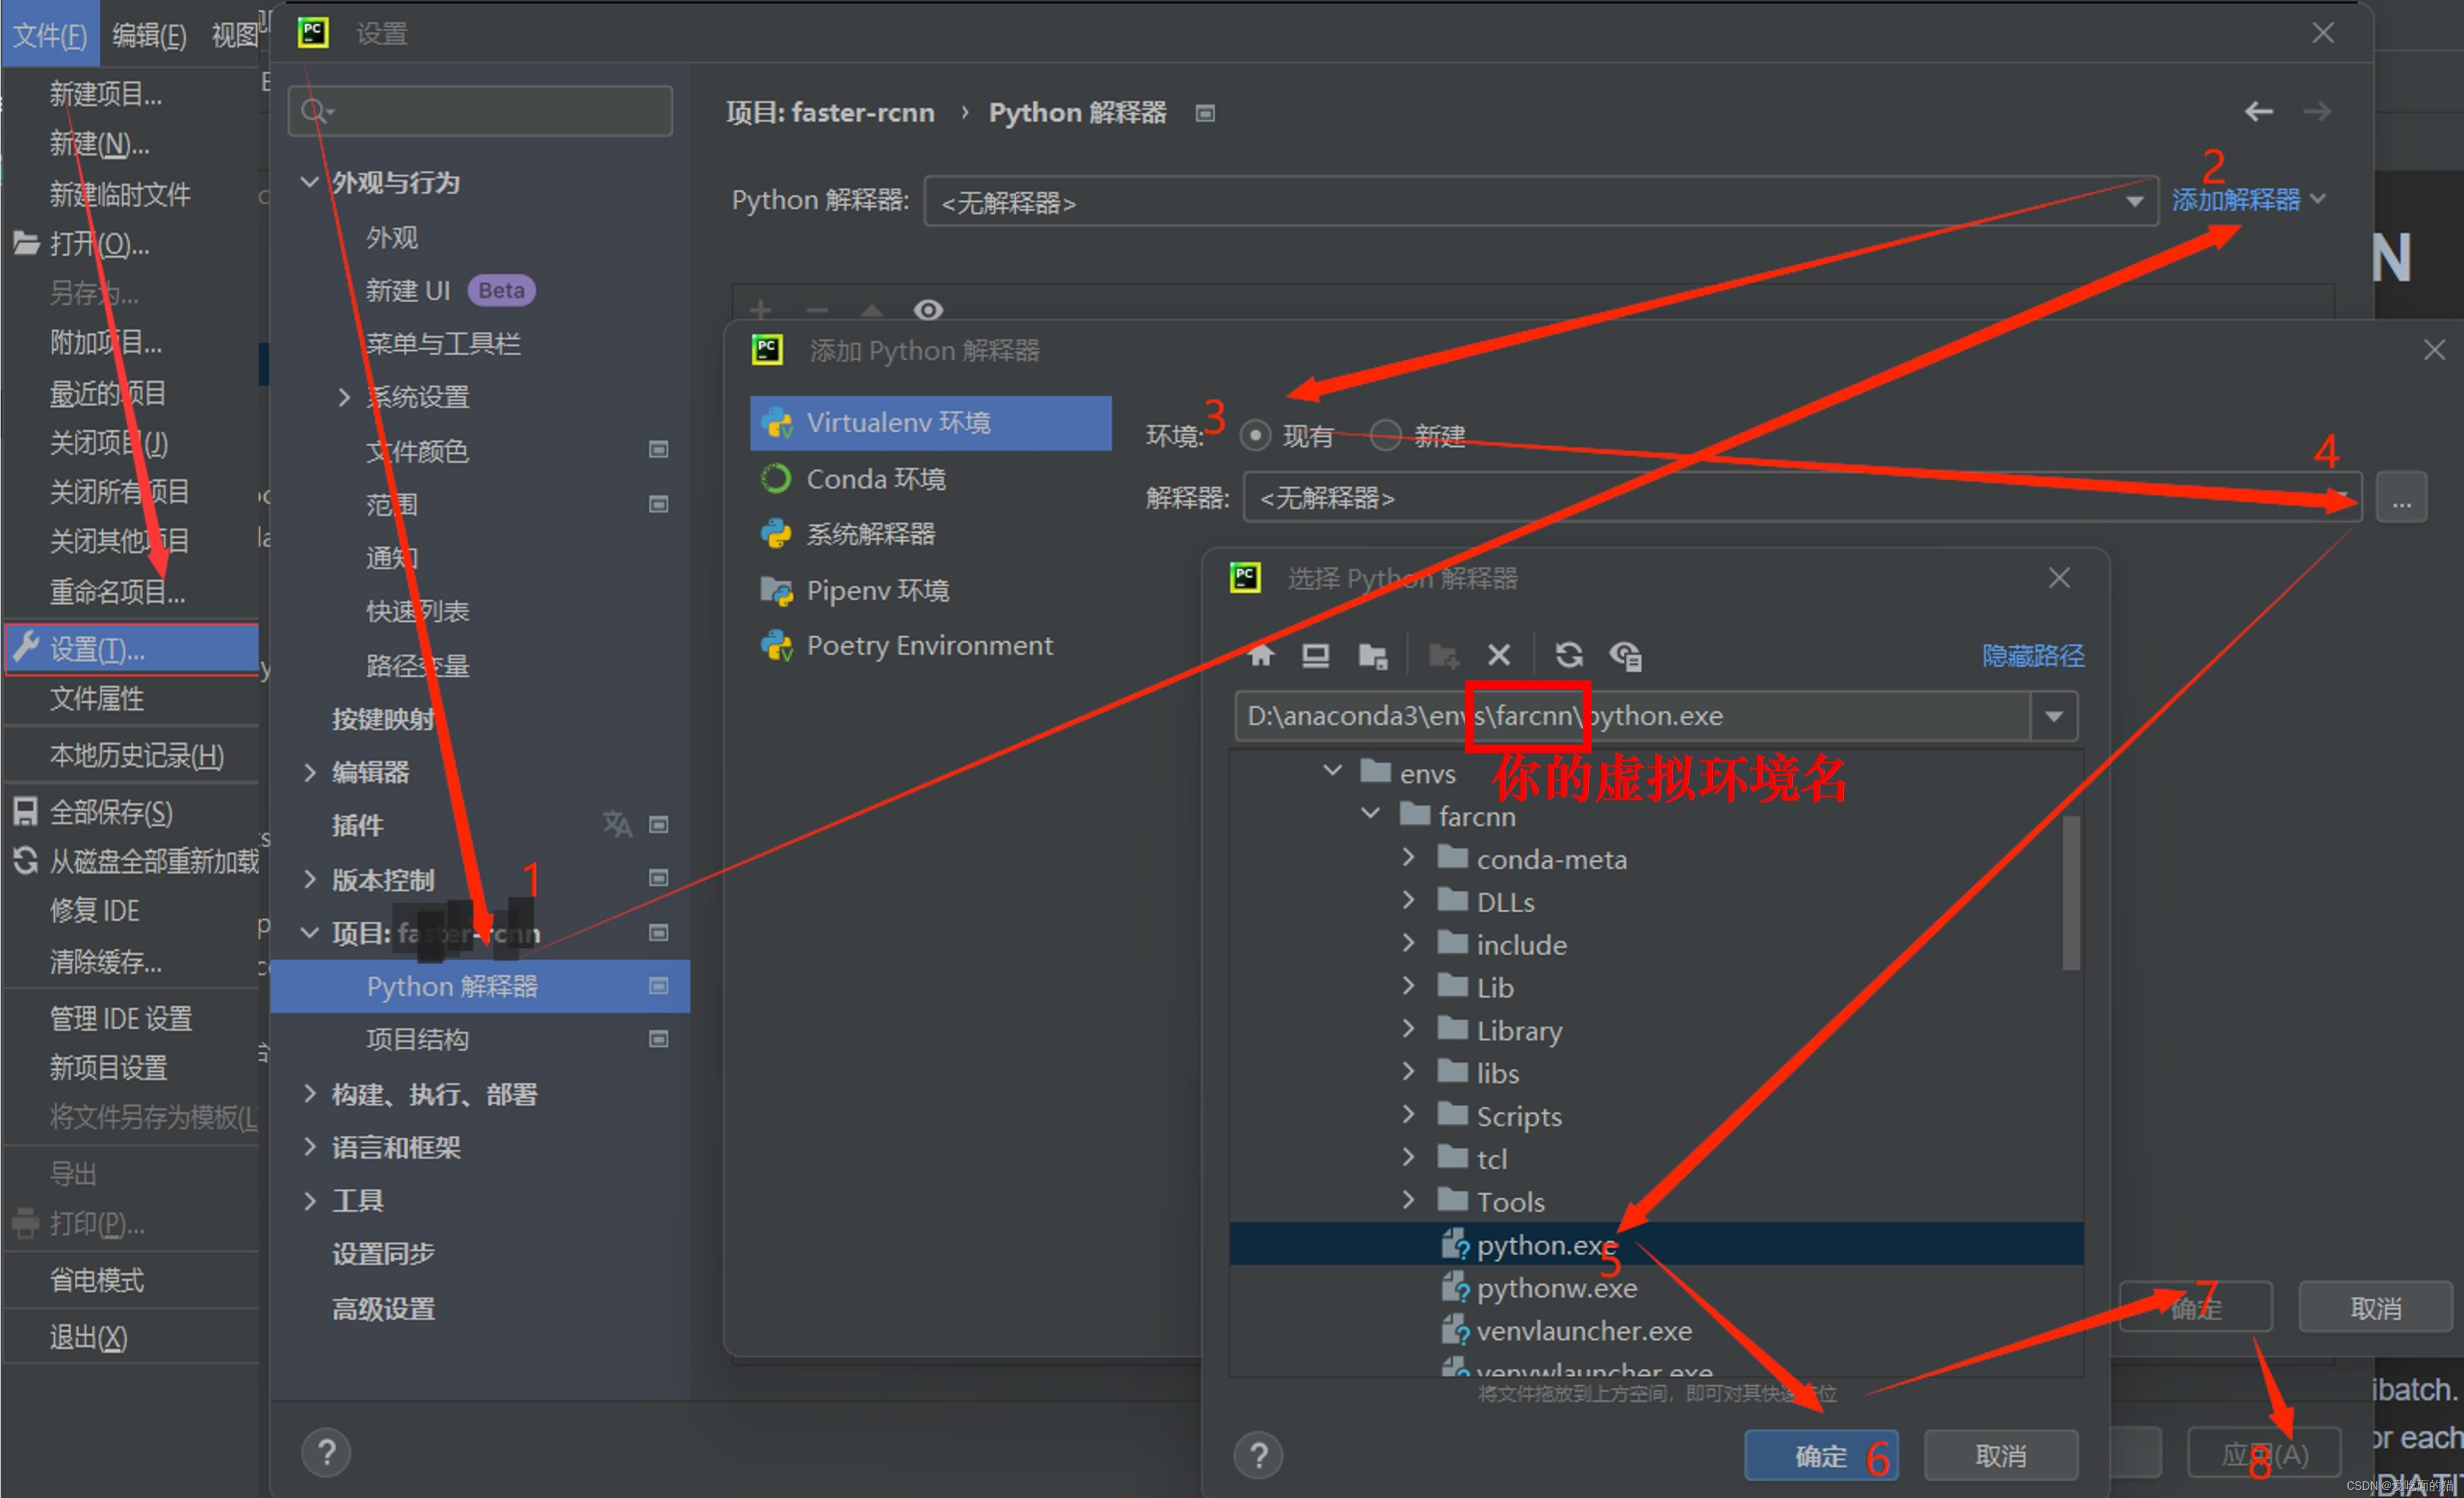The width and height of the screenshot is (2464, 1498).
Task: Toggle show hidden files eye icon
Action: click(1625, 655)
